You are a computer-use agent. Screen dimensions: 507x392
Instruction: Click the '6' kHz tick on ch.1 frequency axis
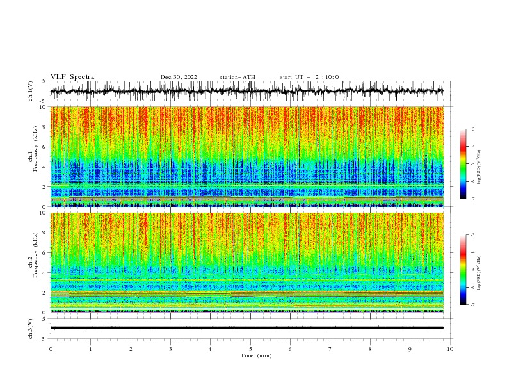click(44, 147)
